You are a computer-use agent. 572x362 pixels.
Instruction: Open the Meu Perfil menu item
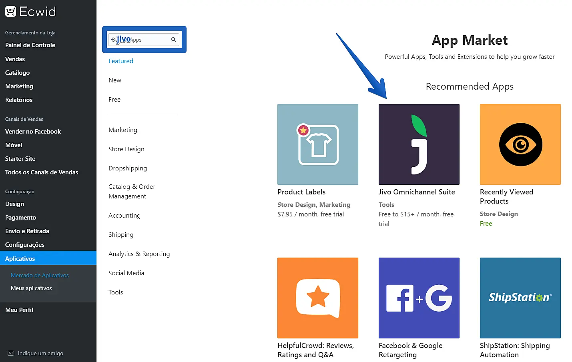[x=19, y=310]
